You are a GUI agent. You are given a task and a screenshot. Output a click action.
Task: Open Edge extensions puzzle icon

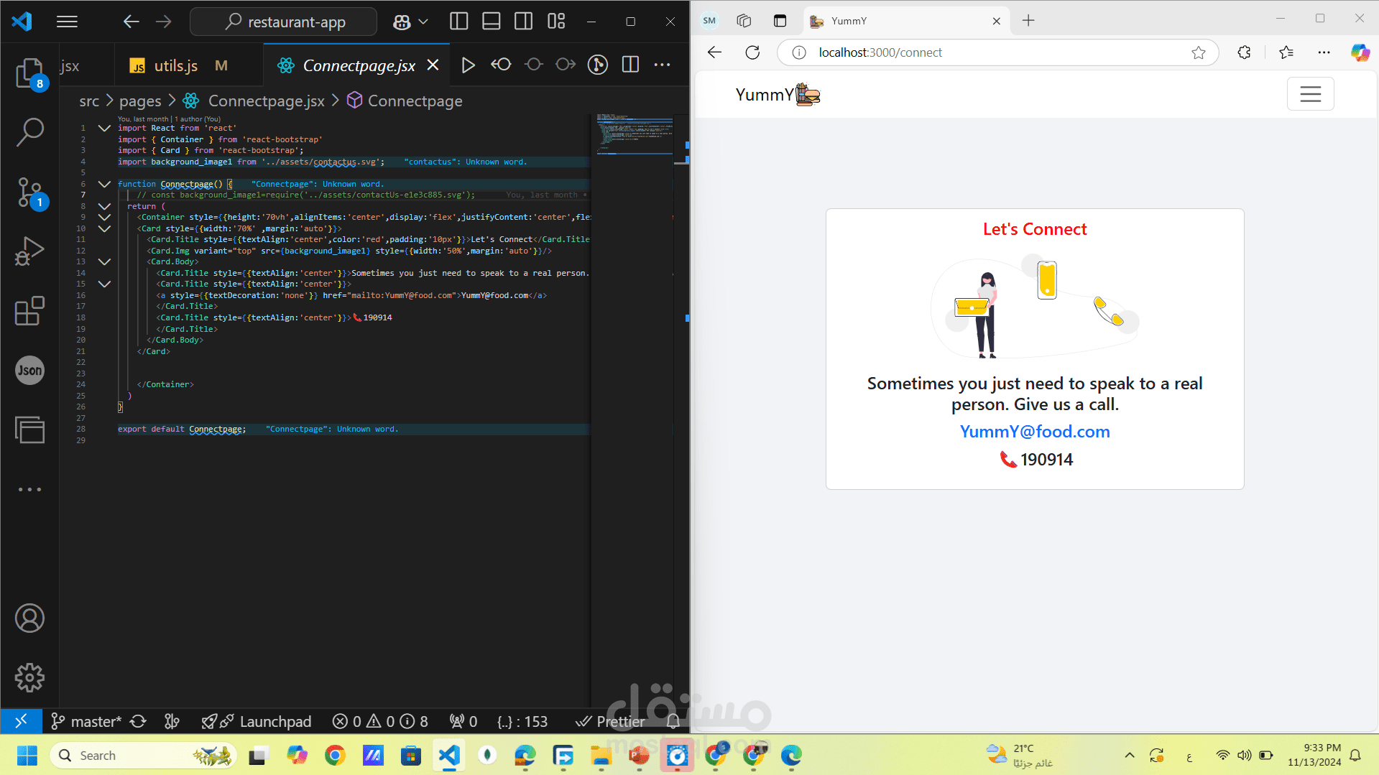tap(1244, 52)
